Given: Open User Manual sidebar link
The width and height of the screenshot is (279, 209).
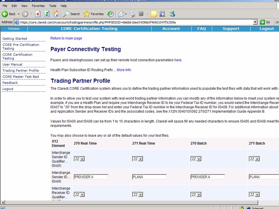Looking at the screenshot, I should coord(12,64).
